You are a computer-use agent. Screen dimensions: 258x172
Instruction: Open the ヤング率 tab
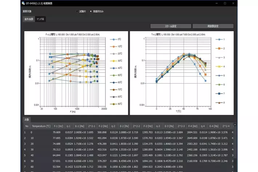click(x=40, y=19)
